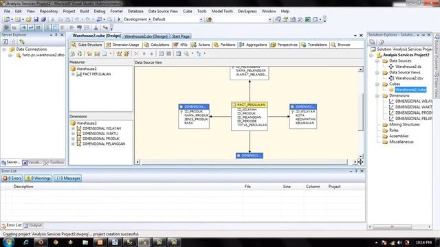Switch to the Calculations tab

157,45
